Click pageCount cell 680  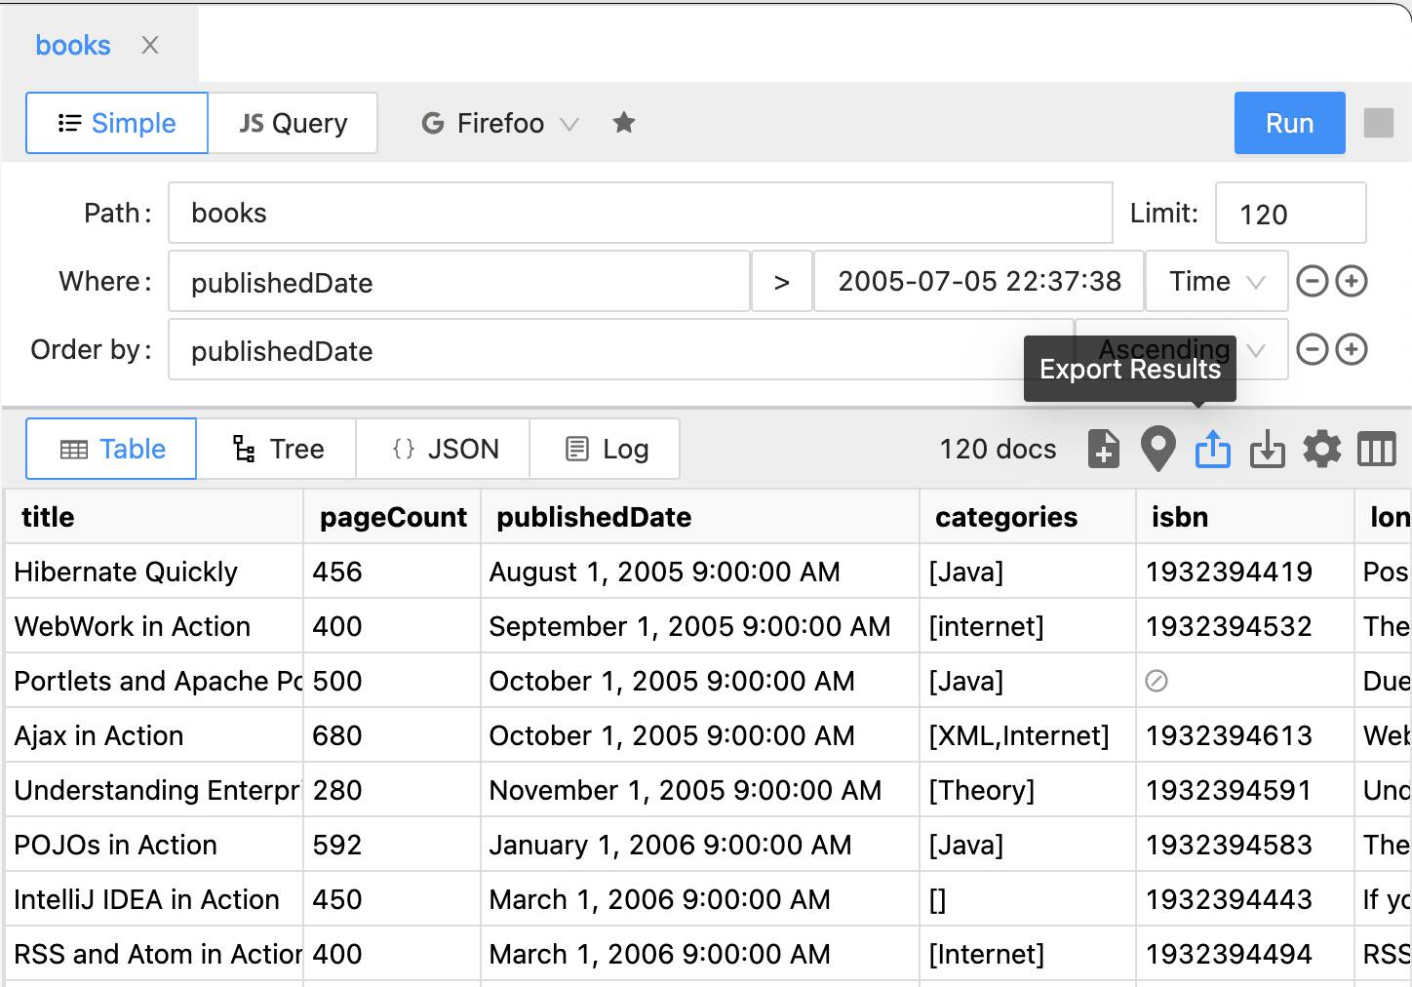click(393, 735)
